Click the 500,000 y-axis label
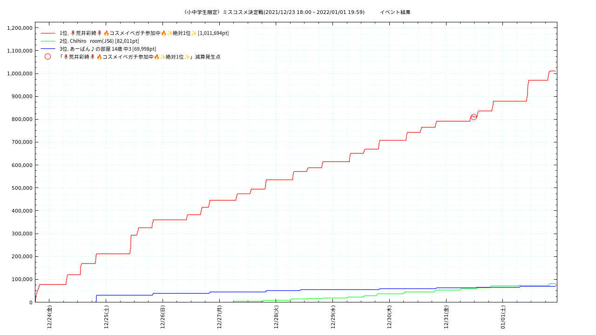This screenshot has height=335, width=596. (x=21, y=188)
